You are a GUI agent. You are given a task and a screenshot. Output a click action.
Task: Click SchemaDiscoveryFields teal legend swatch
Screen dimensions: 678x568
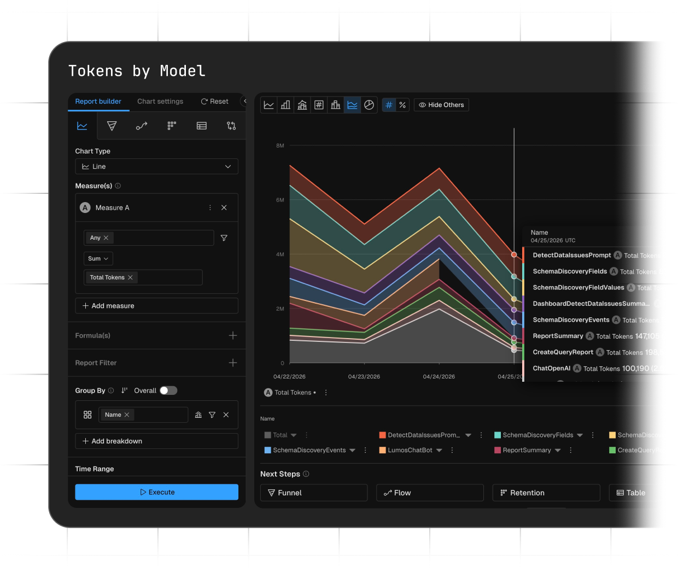[498, 435]
